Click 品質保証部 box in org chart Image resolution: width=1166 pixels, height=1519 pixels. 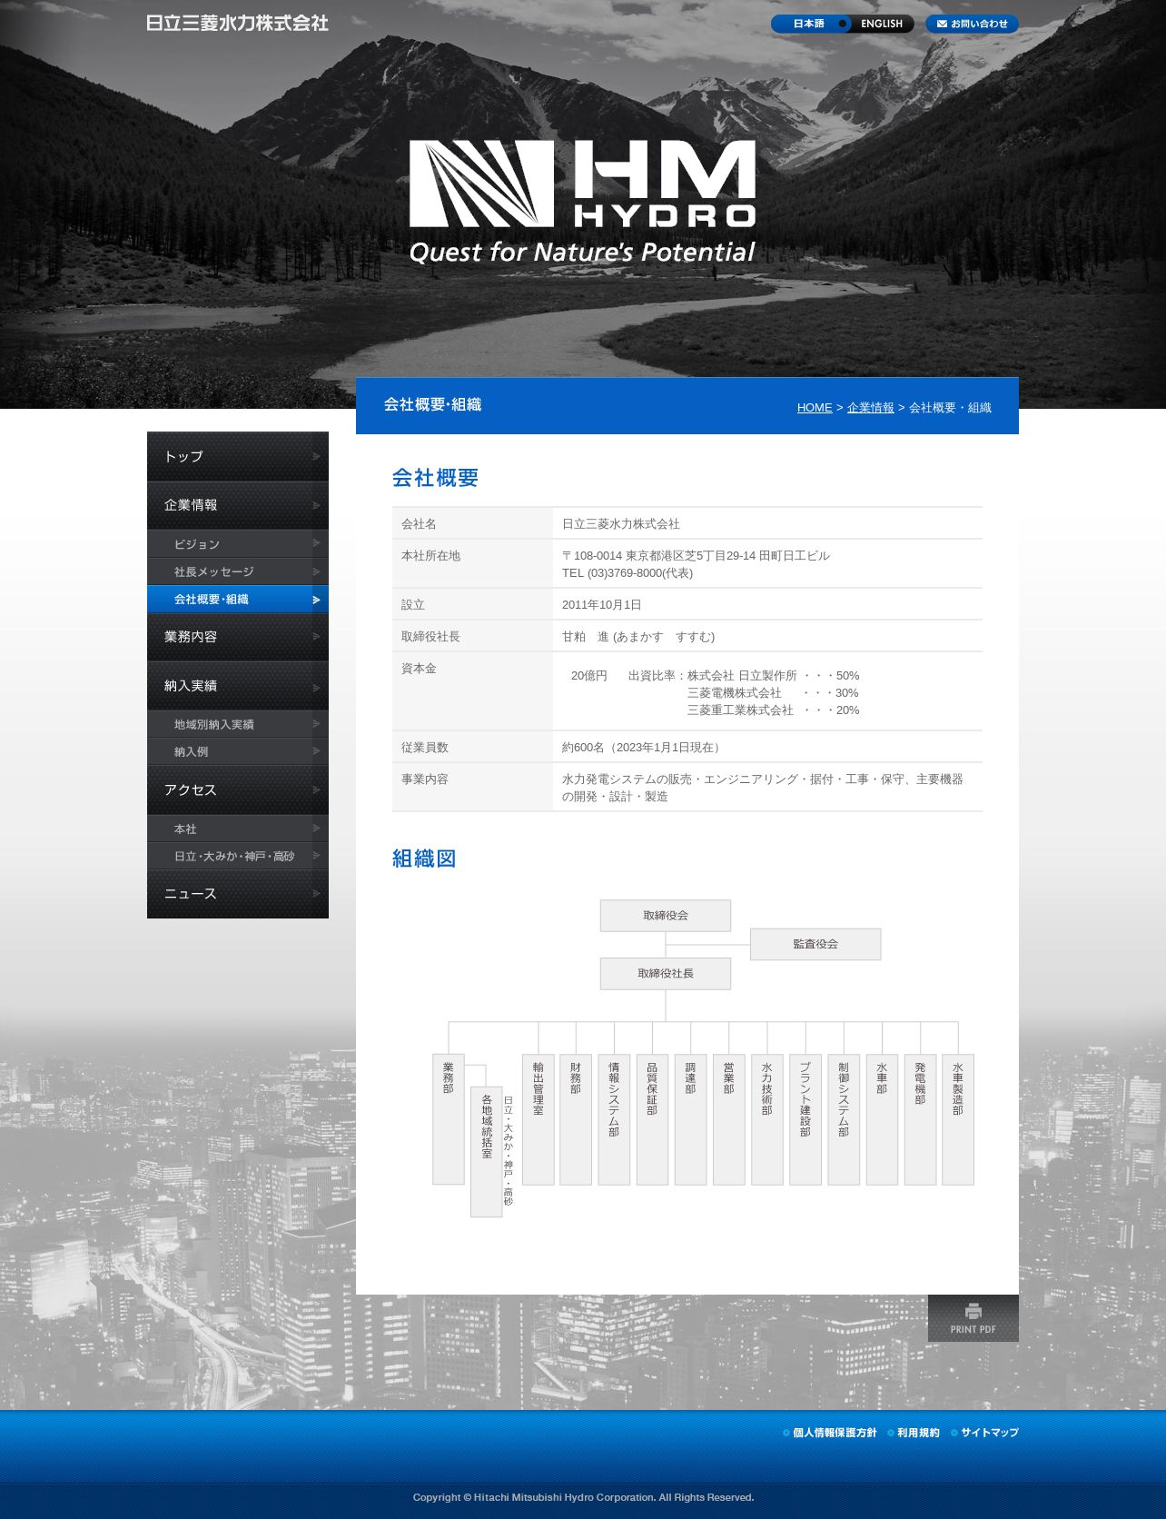point(652,1119)
